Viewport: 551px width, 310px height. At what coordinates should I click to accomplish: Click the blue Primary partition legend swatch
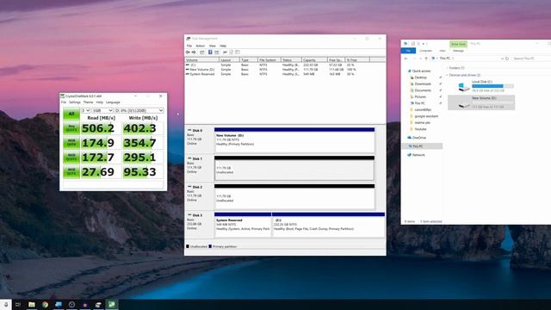pos(210,246)
